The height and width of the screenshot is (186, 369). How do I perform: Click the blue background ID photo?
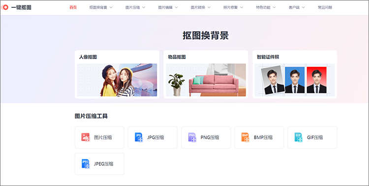[x=295, y=80]
